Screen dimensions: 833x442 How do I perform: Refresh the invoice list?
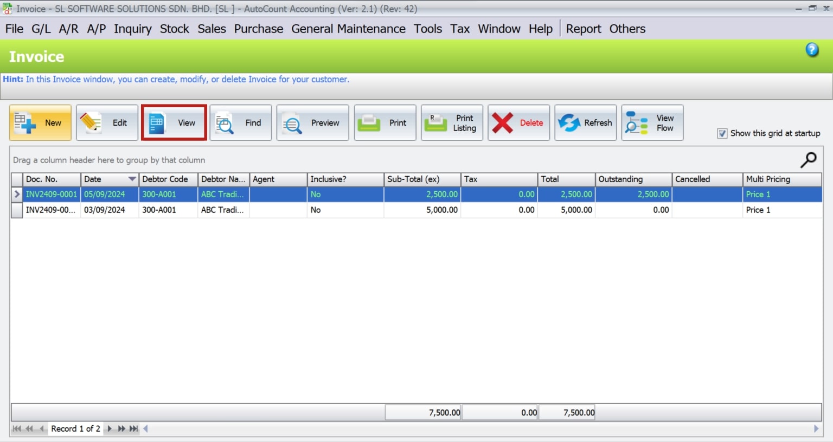[586, 122]
